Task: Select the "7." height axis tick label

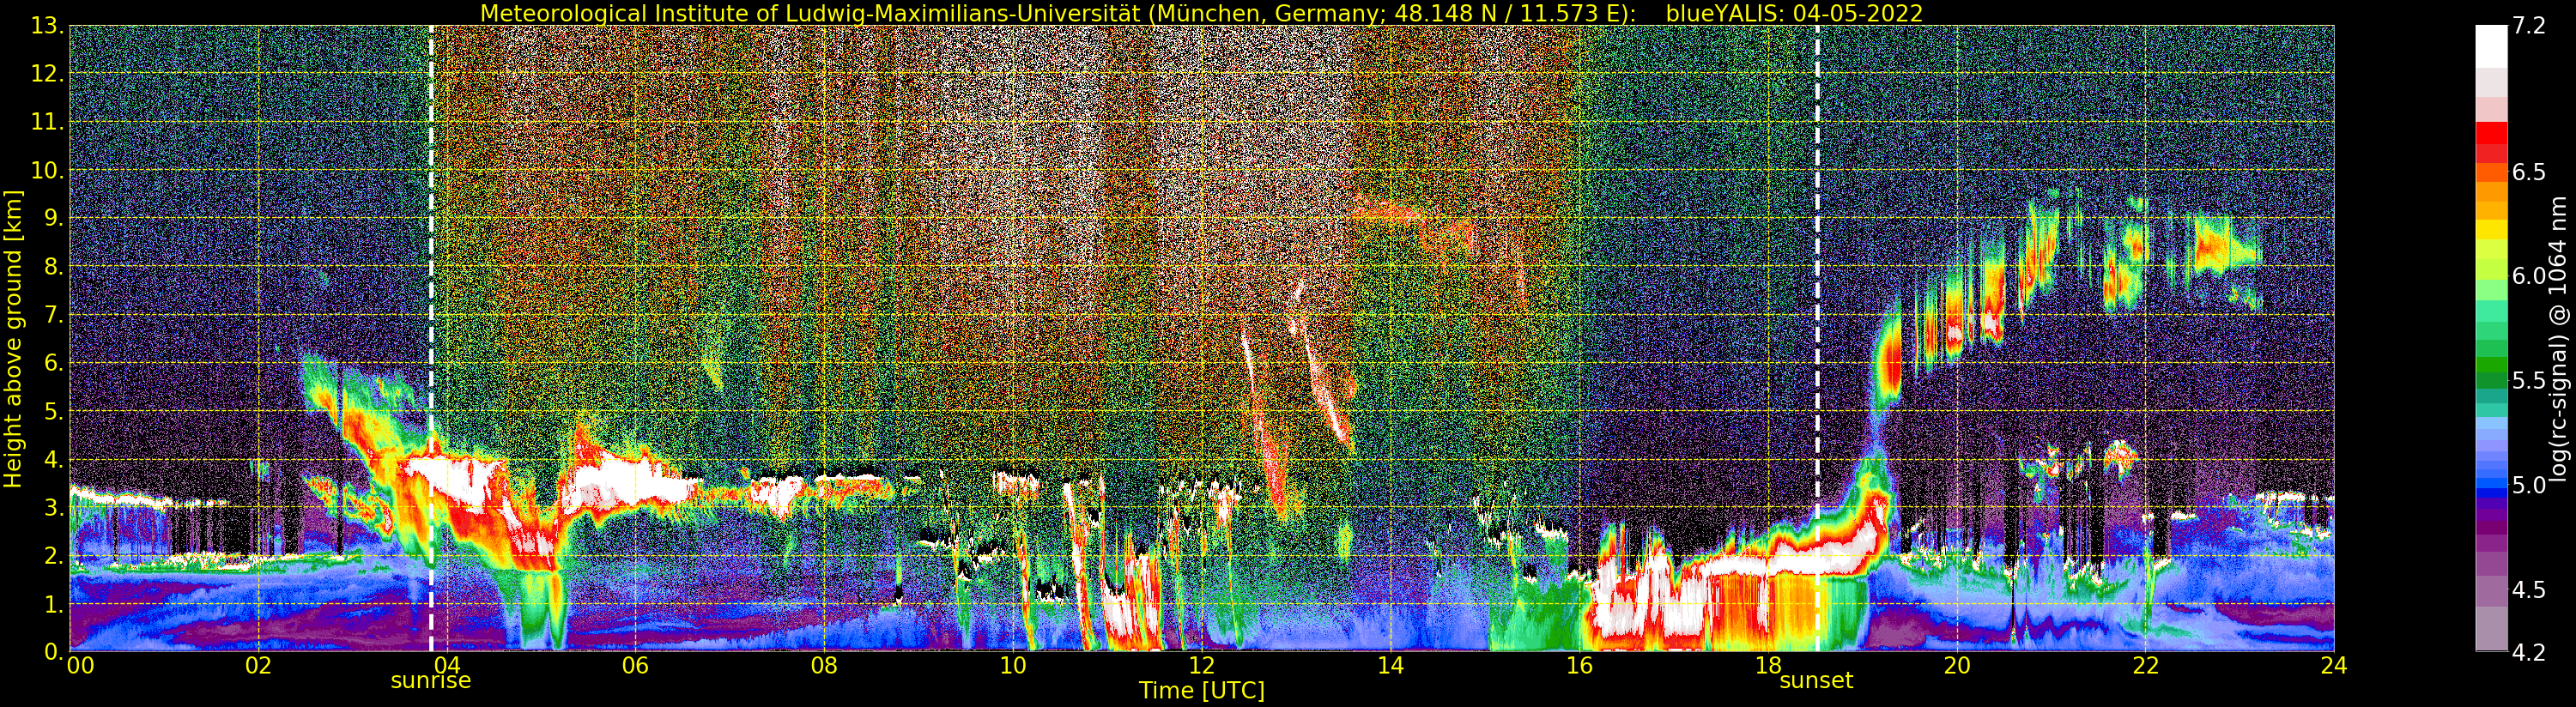Action: 53,315
